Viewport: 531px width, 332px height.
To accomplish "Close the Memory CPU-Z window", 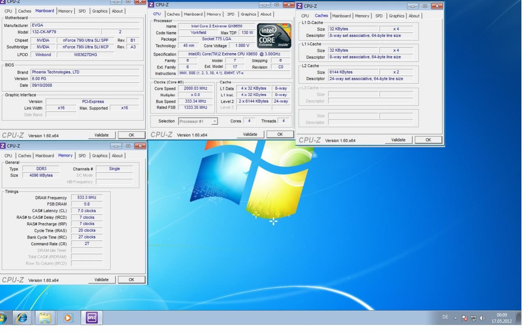I will point(140,146).
